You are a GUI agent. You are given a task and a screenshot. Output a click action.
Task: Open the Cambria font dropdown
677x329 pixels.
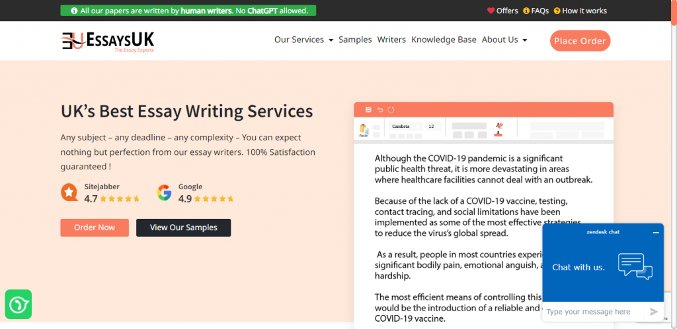(x=406, y=126)
